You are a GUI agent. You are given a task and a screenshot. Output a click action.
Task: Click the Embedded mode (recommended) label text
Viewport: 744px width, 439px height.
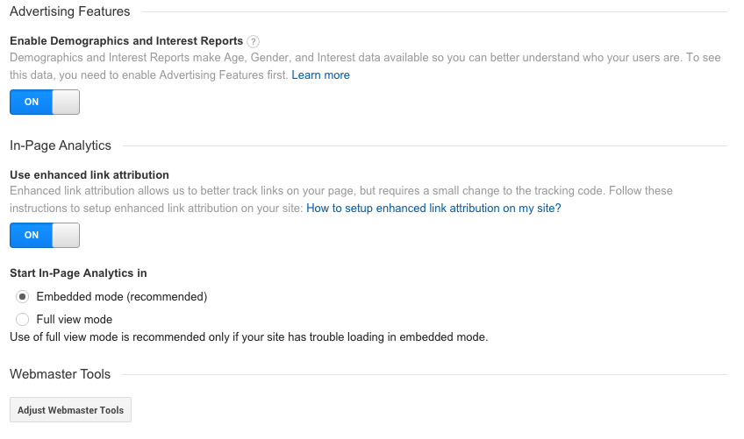tap(121, 297)
